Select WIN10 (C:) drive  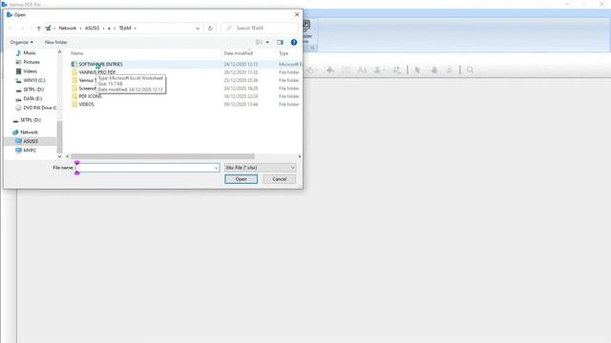click(x=34, y=80)
